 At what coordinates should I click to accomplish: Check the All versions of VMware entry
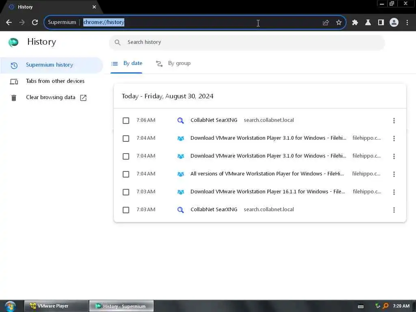pyautogui.click(x=126, y=174)
